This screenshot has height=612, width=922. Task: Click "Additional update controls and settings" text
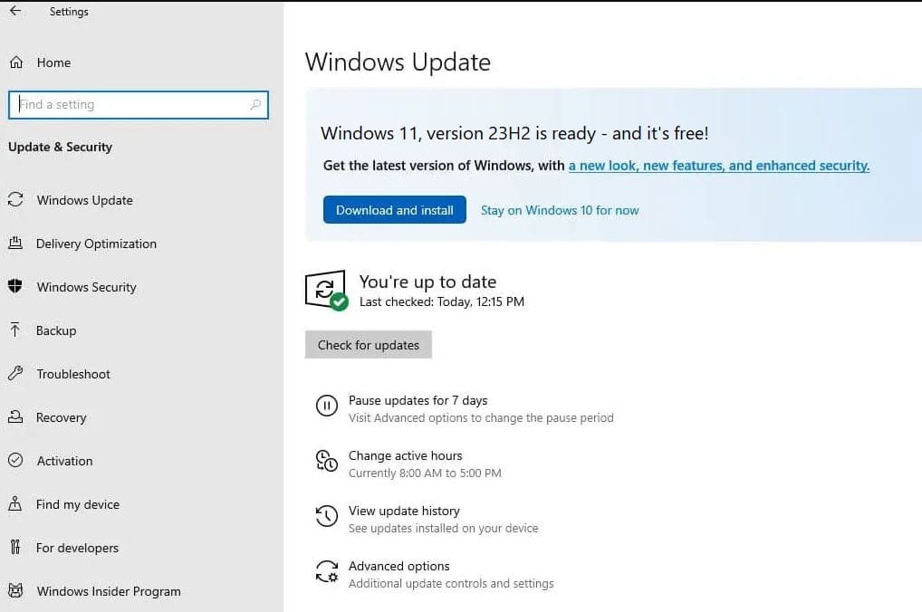click(x=451, y=584)
